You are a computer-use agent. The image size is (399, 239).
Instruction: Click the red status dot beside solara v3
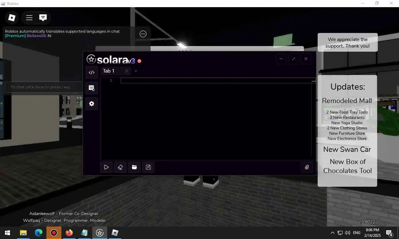coord(139,61)
